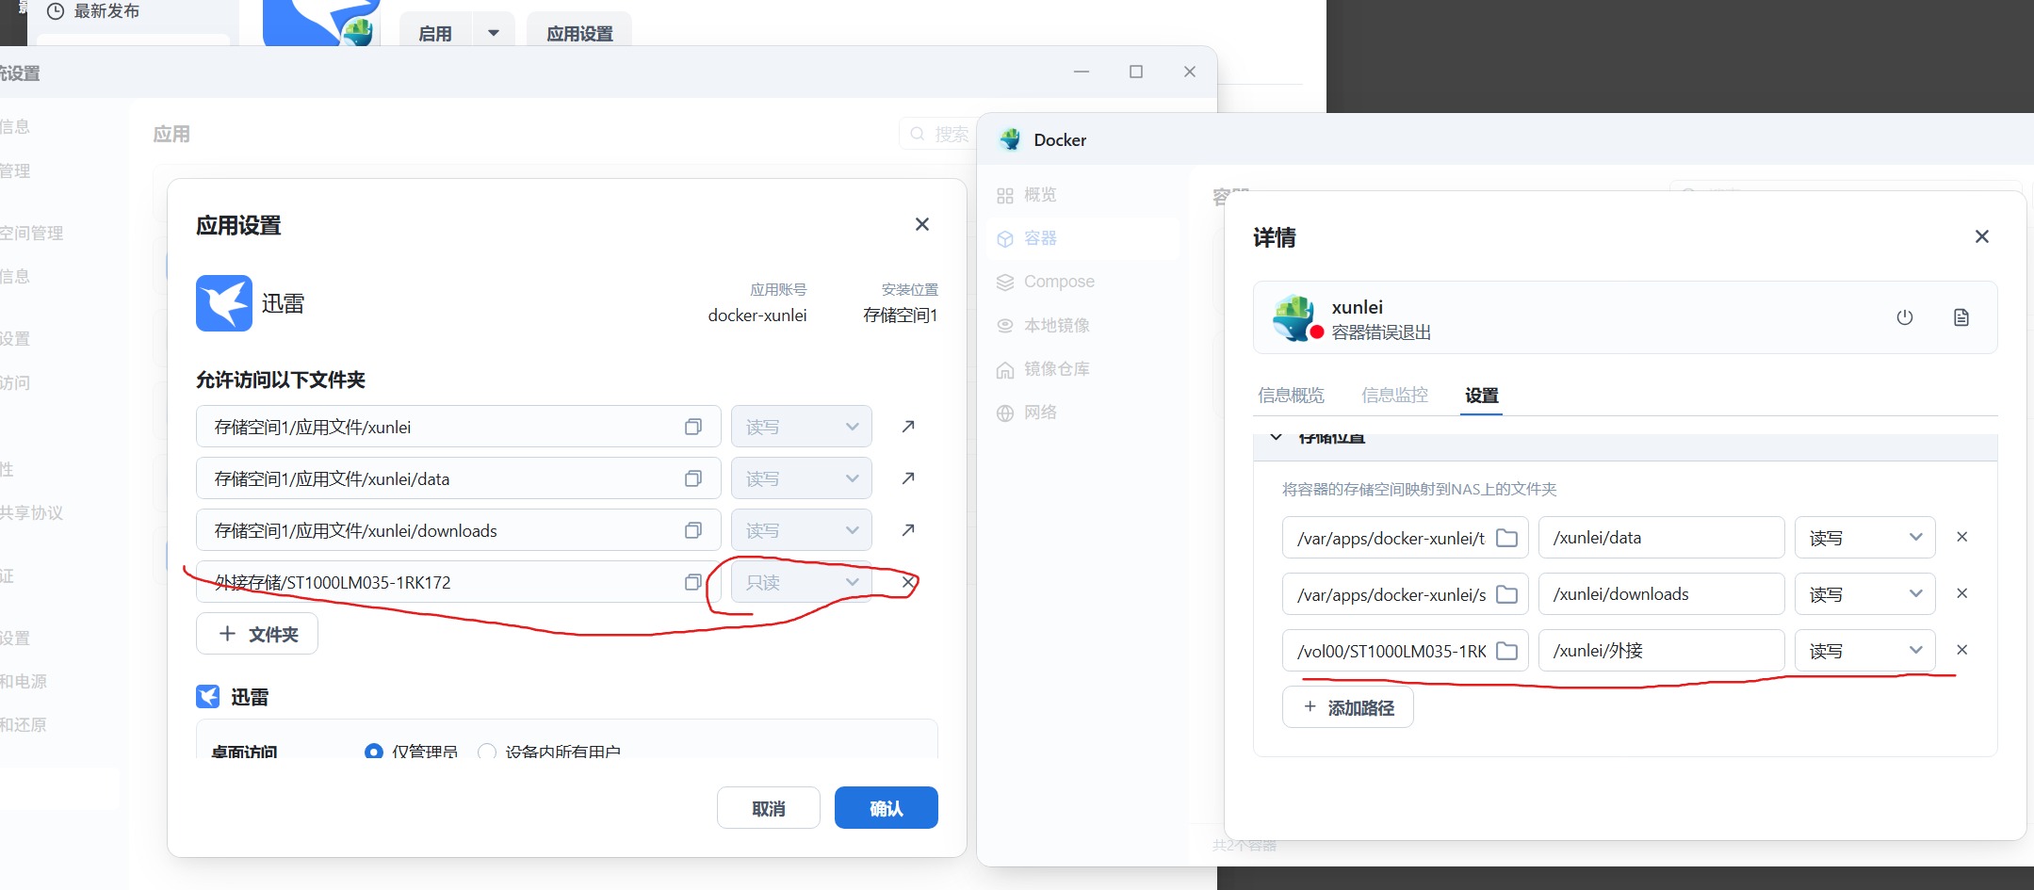Open 读写 dropdown for /xunlei/downloads mapping
This screenshot has height=890, width=2034.
pos(1865,594)
